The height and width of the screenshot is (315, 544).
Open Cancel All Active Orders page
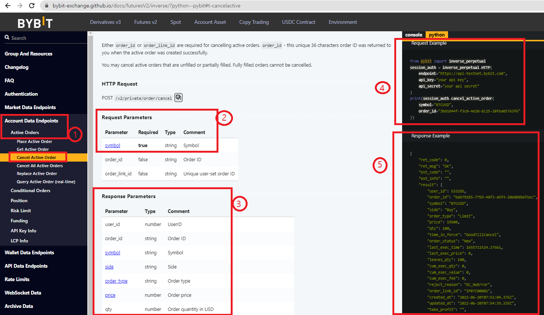pos(40,166)
